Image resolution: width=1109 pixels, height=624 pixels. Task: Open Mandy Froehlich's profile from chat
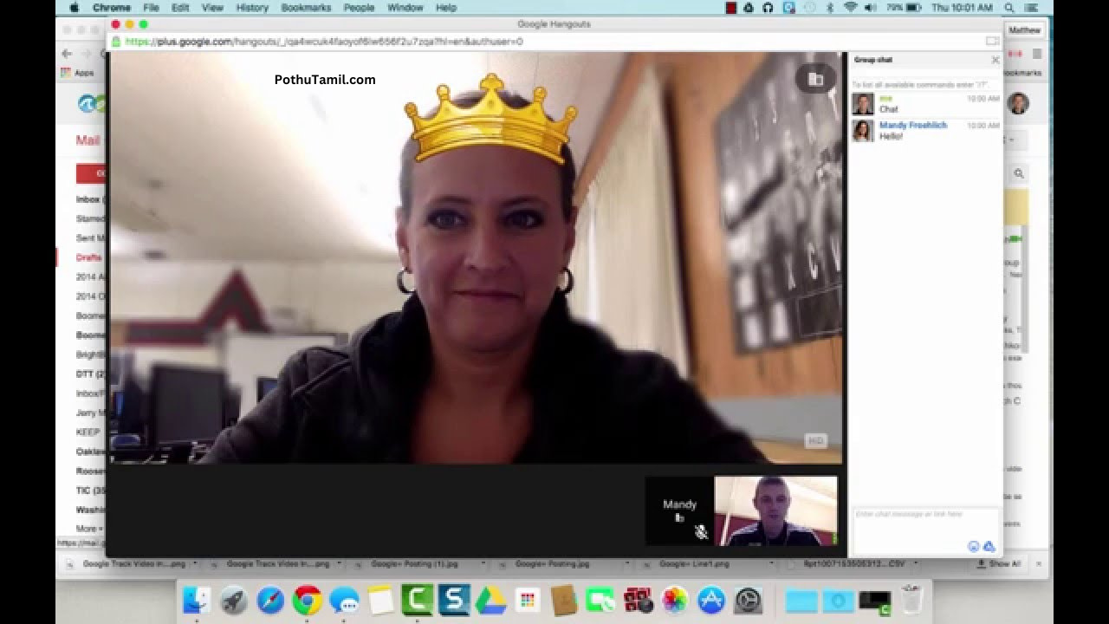(x=912, y=126)
